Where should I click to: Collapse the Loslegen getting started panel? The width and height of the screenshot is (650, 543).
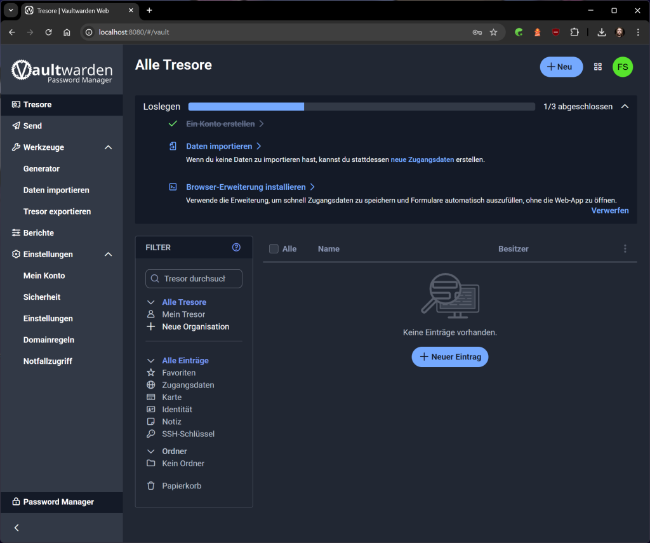click(625, 107)
